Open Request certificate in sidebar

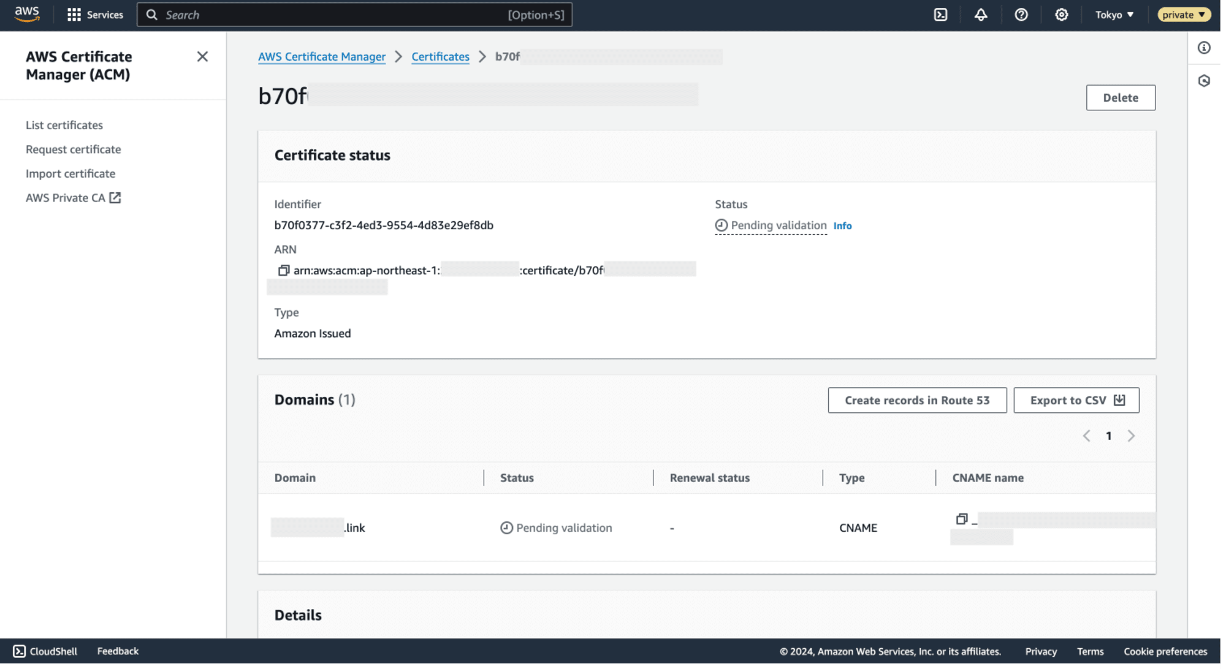point(74,150)
